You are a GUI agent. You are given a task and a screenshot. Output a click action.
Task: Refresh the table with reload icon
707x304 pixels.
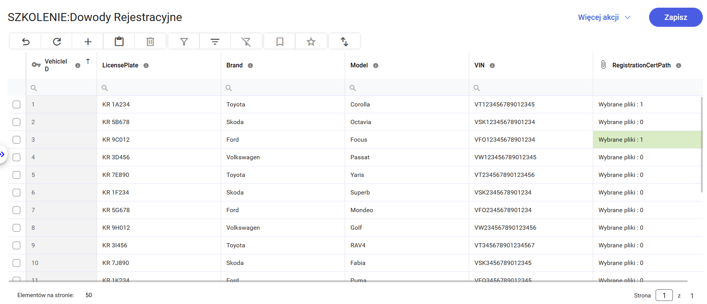click(x=57, y=41)
